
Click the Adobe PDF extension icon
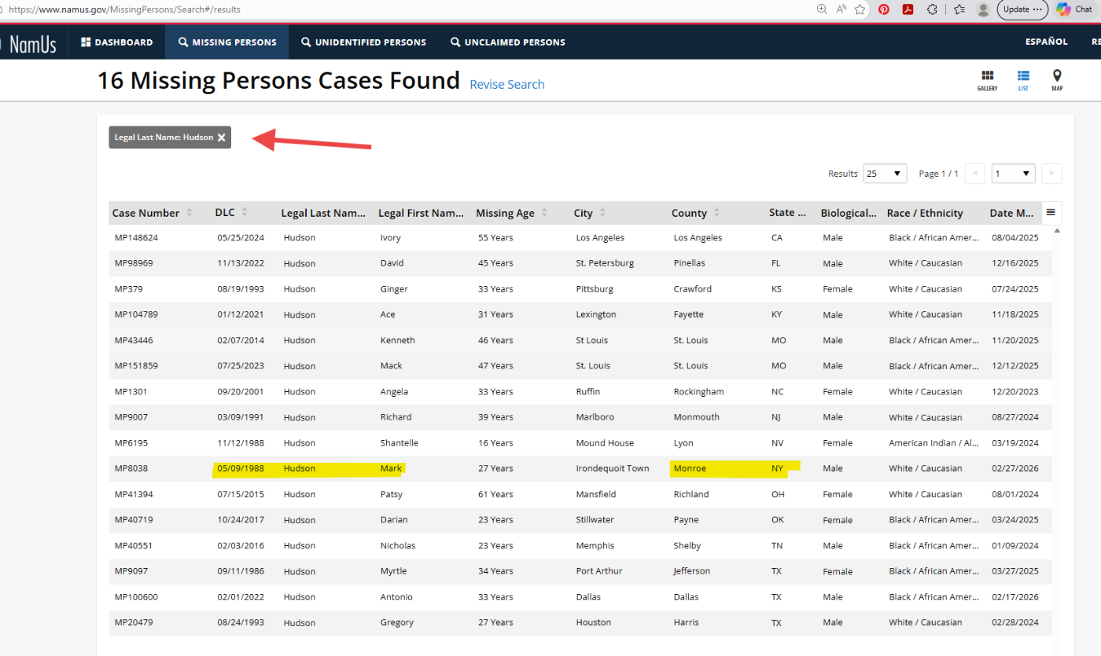[x=908, y=9]
